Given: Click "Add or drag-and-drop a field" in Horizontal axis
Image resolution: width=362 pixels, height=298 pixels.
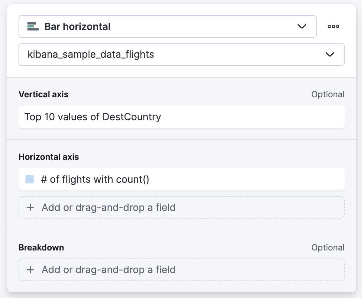Looking at the screenshot, I should click(x=109, y=207).
